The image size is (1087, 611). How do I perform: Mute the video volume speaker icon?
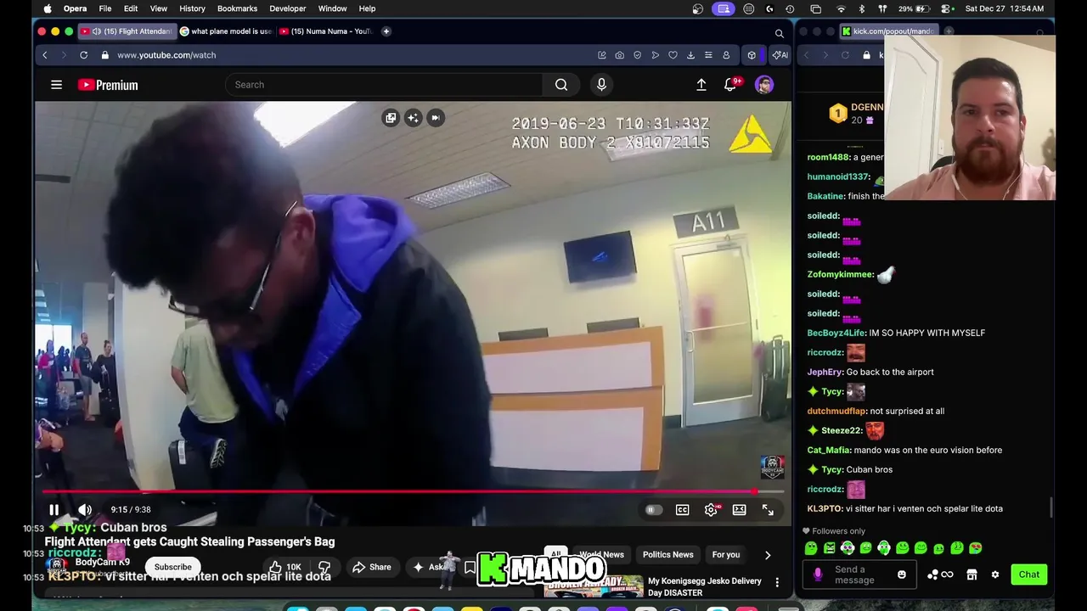pos(85,509)
